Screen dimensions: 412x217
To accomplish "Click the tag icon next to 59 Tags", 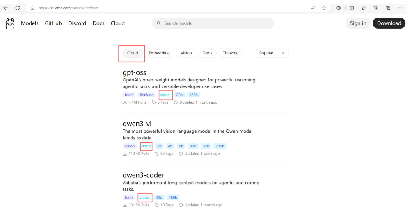I will coord(157,154).
